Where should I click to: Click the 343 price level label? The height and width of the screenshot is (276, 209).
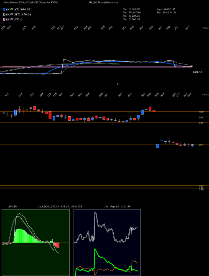point(201,123)
